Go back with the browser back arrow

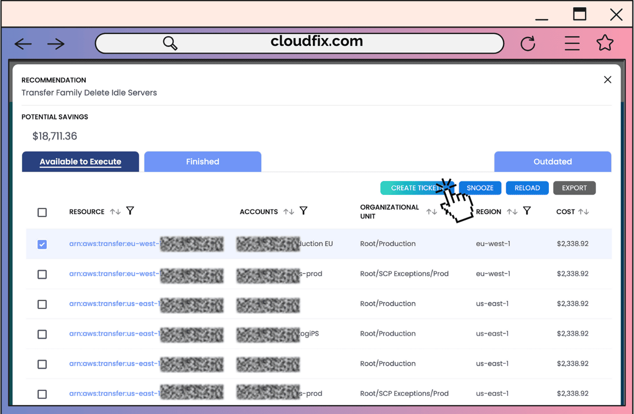pos(23,44)
